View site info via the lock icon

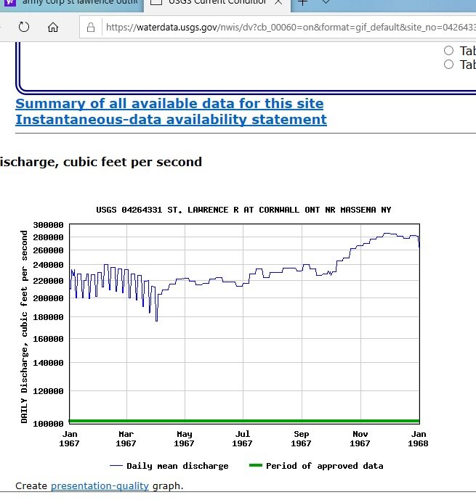tap(91, 28)
